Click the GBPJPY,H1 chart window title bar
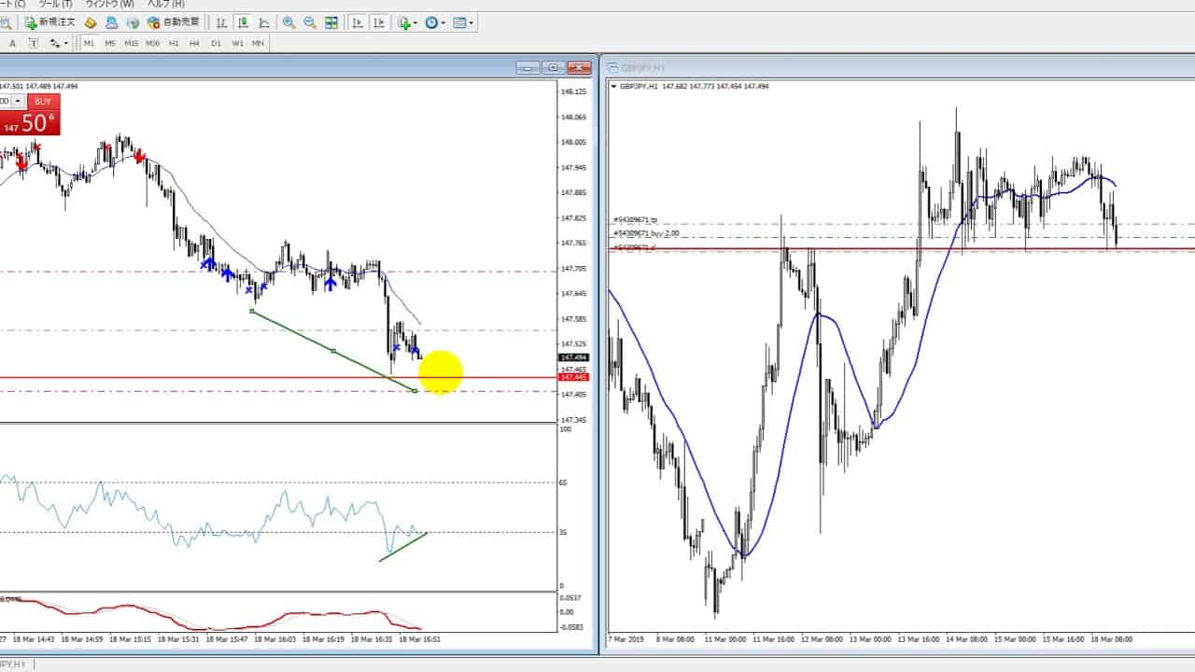The width and height of the screenshot is (1195, 672). click(x=840, y=67)
